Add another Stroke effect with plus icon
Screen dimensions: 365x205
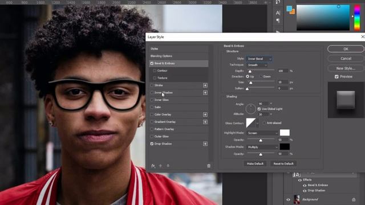205,85
